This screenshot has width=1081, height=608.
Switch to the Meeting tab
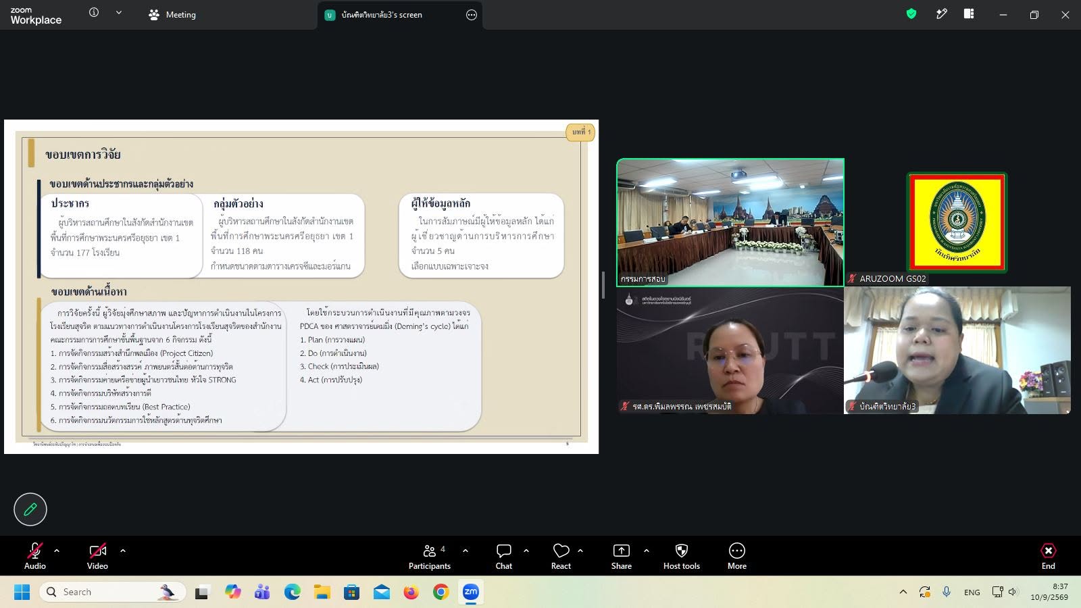pos(172,15)
